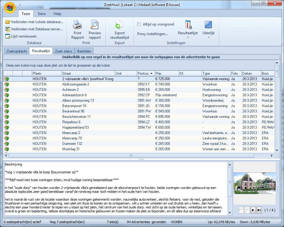Open the Zoekopdracht tab
This screenshot has height=227, width=284.
[x=16, y=51]
